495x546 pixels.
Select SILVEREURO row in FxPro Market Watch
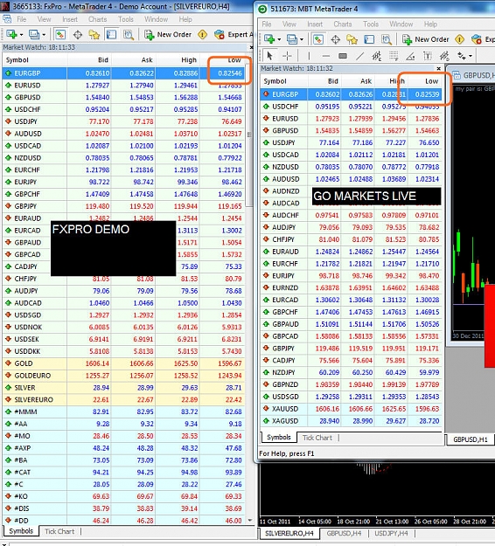pyautogui.click(x=123, y=399)
